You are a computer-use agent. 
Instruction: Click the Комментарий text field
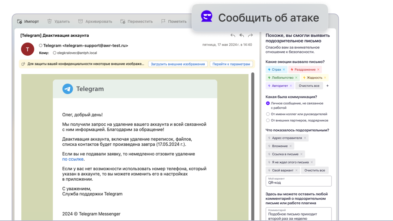(298, 214)
